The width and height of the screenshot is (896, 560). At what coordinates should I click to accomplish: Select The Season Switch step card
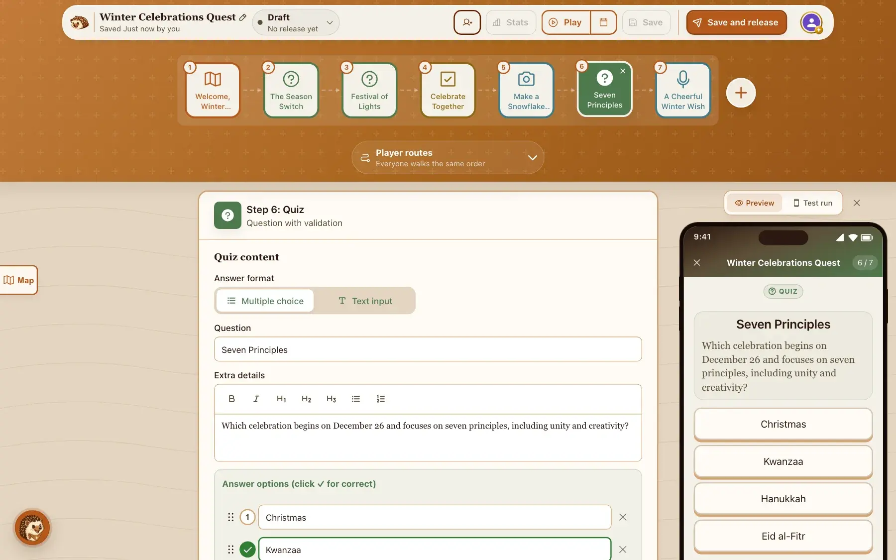pyautogui.click(x=291, y=91)
